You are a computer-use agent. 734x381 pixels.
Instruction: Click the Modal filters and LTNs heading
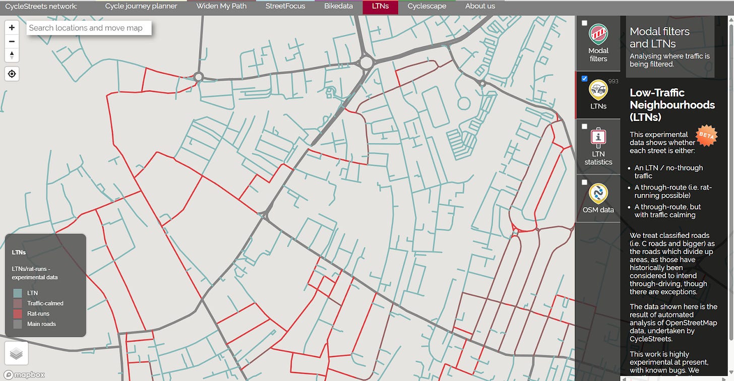coord(659,37)
